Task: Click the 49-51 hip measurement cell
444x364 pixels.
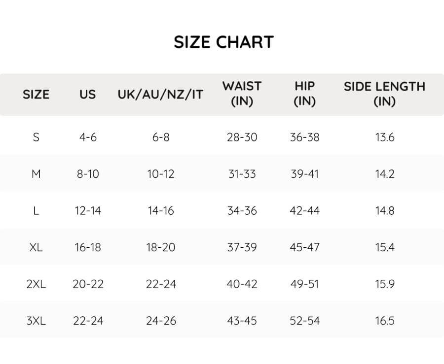Action: (304, 284)
